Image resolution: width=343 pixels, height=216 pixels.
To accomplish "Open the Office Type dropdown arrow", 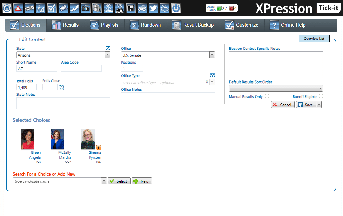I will click(x=212, y=82).
